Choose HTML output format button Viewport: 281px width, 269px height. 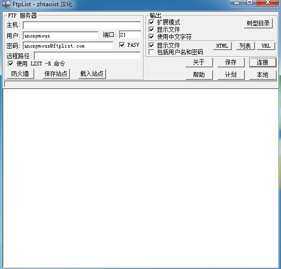pos(222,46)
